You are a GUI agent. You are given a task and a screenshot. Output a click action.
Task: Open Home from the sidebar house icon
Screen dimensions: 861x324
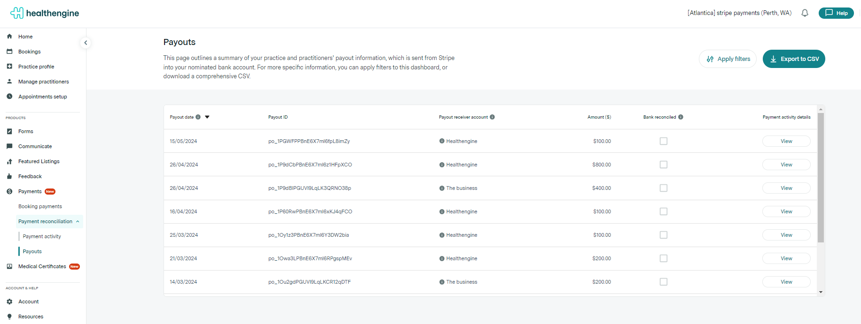coord(9,37)
